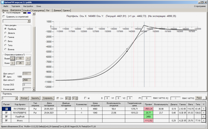Screen dimensions: 208x129
Task: Click the OptionFVV app icon in title bar
Action: pos(2,2)
